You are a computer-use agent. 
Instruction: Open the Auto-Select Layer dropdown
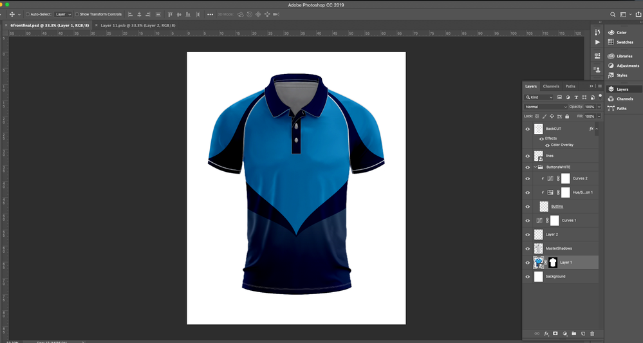pos(62,14)
